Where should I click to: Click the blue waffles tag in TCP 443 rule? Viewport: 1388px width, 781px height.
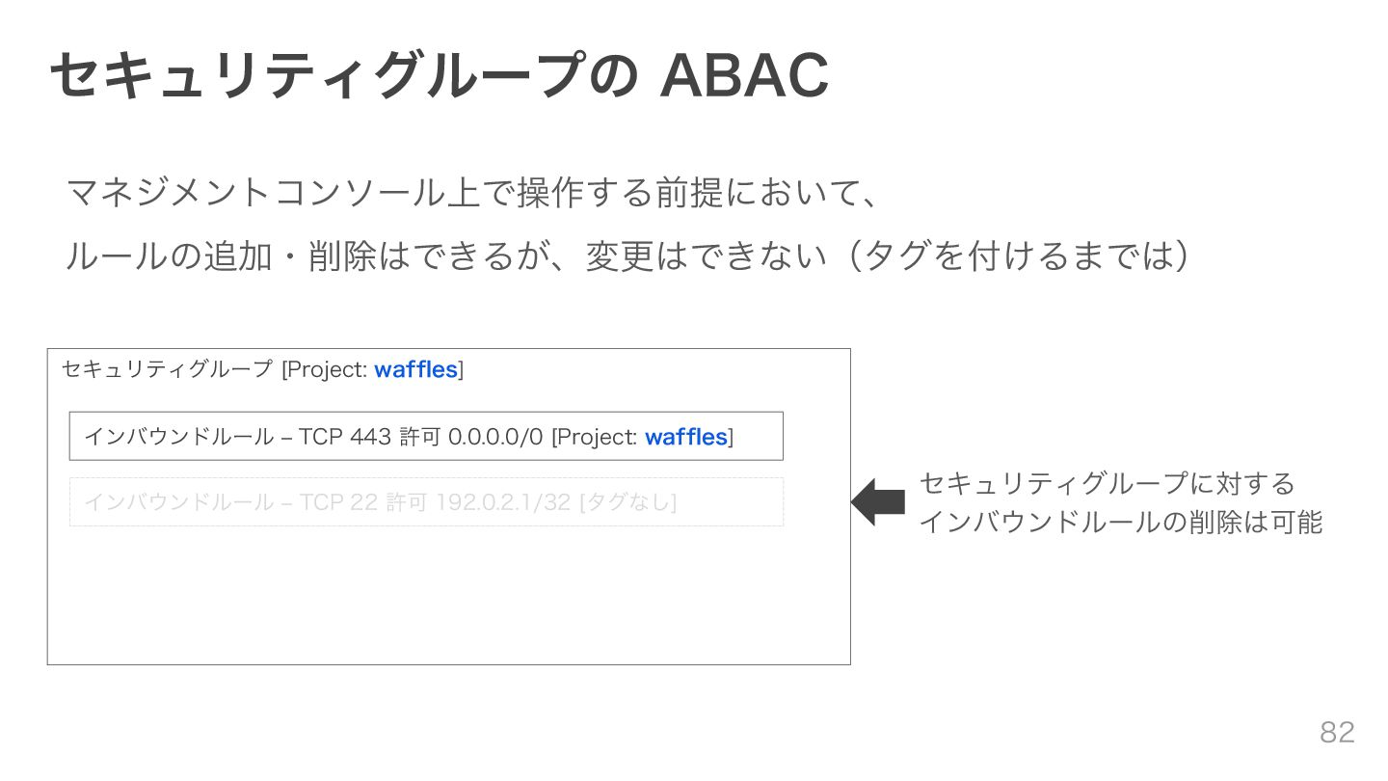(685, 437)
